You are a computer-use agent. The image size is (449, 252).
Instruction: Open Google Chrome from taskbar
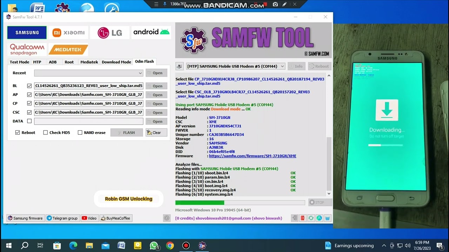(170, 246)
